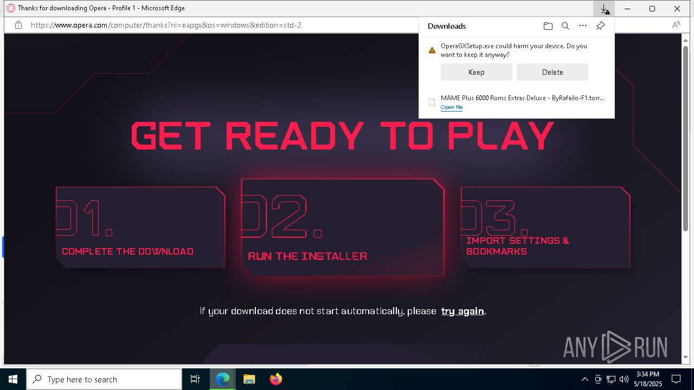
Task: Maximize the Edge window
Action: pyautogui.click(x=652, y=9)
